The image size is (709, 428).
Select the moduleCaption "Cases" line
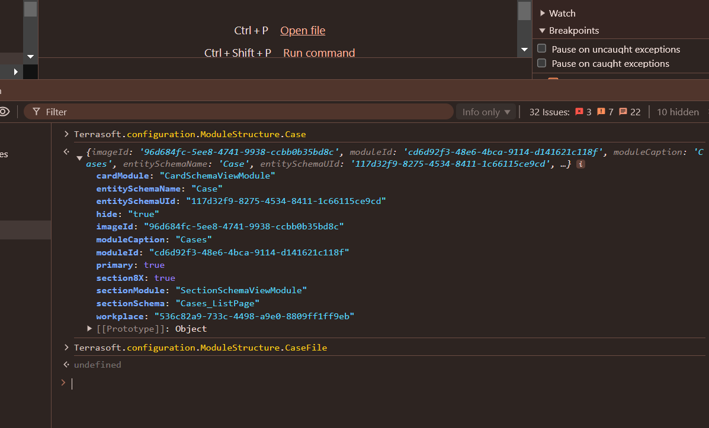pos(154,239)
